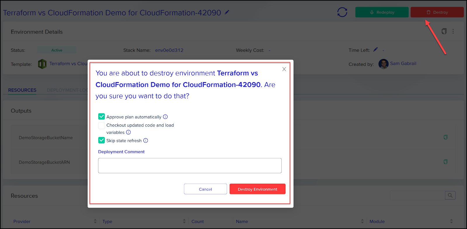467x229 pixels.
Task: Select the DemoStorageBucketName output text
Action: pyautogui.click(x=46, y=138)
